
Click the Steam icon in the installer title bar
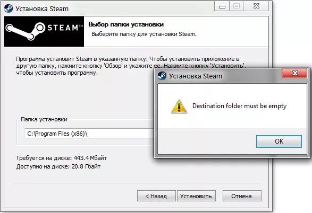pos(9,8)
